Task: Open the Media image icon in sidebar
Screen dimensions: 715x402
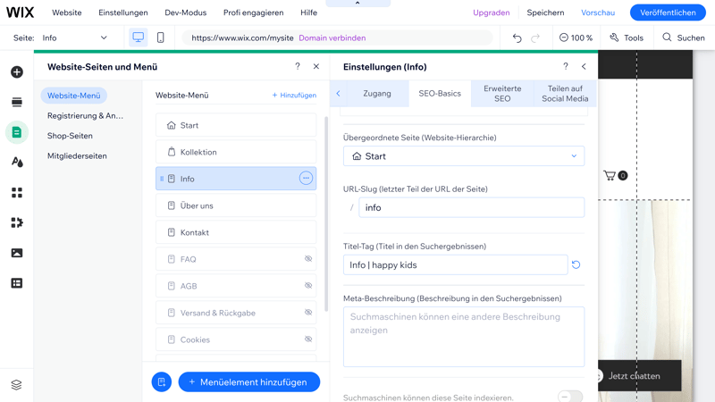Action: [x=16, y=253]
